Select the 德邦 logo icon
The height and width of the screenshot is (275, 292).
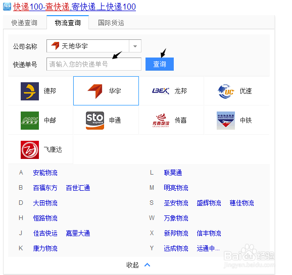30,91
